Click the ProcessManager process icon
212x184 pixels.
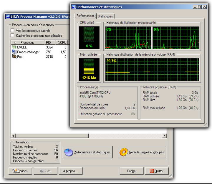14,52
